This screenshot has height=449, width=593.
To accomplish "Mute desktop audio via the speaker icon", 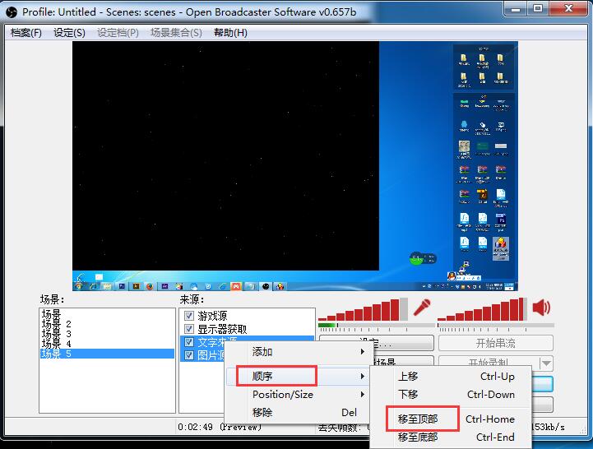I will pos(541,308).
